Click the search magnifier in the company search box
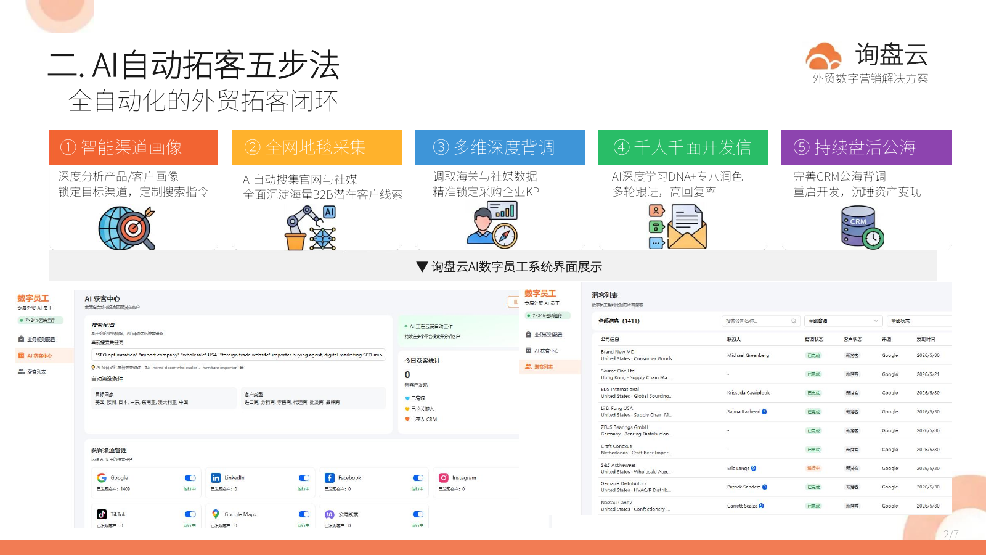Image resolution: width=986 pixels, height=555 pixels. tap(794, 321)
